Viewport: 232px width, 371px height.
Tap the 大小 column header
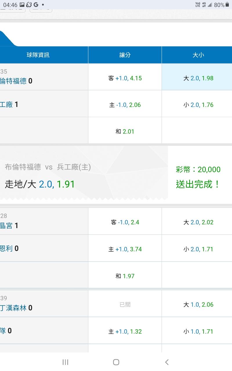pos(198,55)
